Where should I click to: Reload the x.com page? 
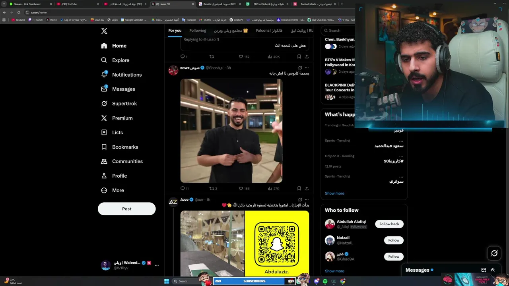pos(18,12)
